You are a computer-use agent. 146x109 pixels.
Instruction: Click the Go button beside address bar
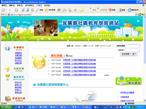tap(142, 15)
